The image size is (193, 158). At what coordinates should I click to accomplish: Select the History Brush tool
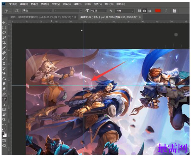point(4,69)
